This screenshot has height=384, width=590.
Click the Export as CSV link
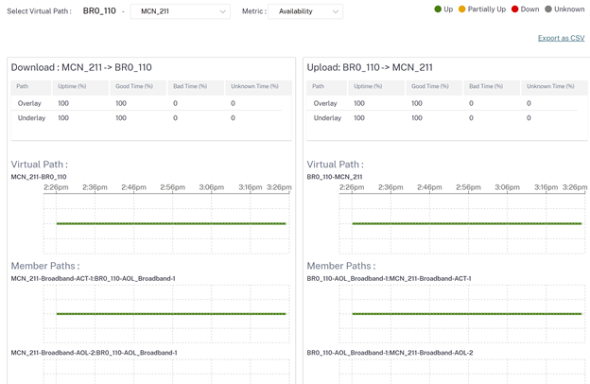[561, 38]
